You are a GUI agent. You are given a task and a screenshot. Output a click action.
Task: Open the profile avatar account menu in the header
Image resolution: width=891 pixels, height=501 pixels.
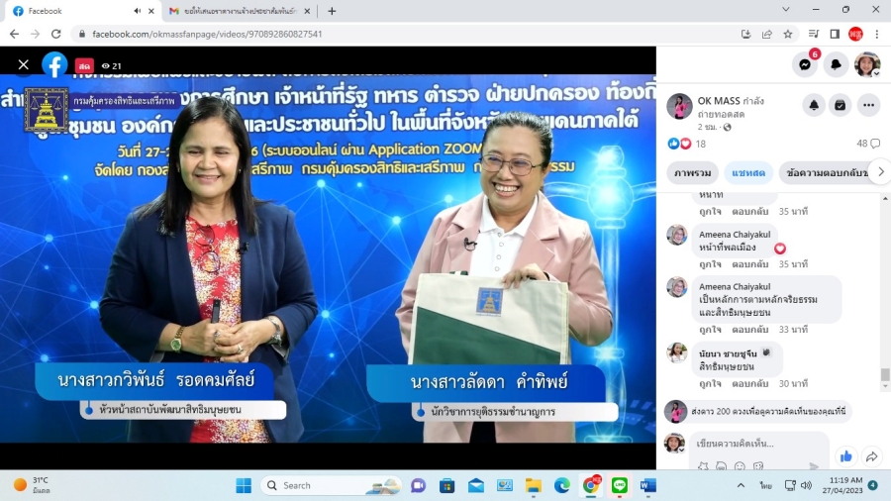click(x=866, y=64)
